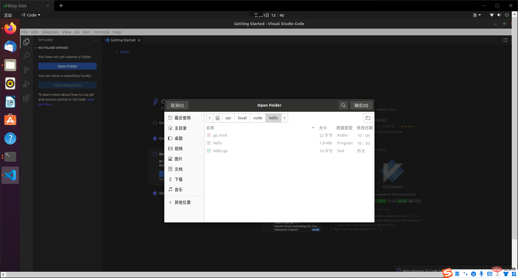Select the go.mod file row
The height and width of the screenshot is (278, 518).
coord(289,135)
